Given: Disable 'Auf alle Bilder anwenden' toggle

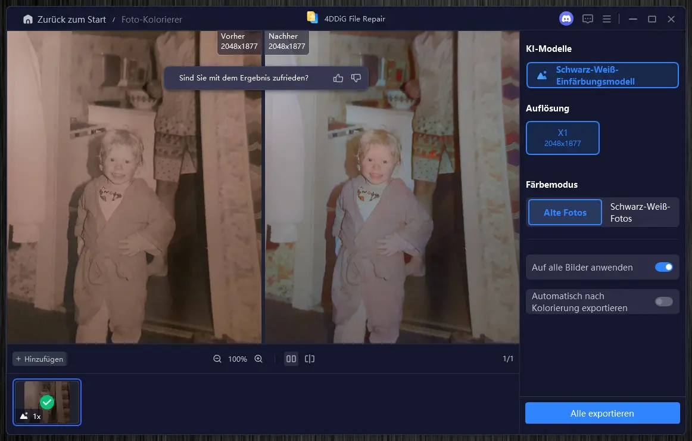Looking at the screenshot, I should (663, 268).
